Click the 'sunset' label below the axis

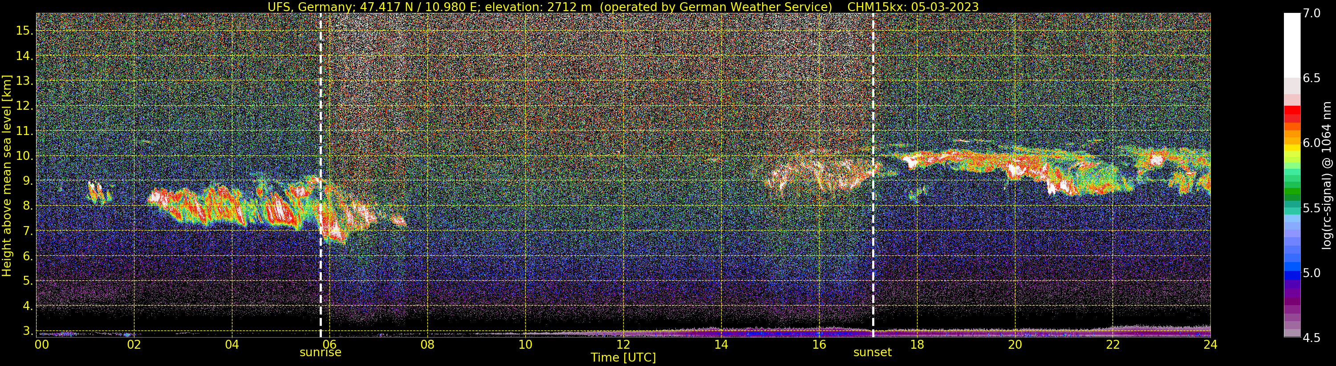873,353
